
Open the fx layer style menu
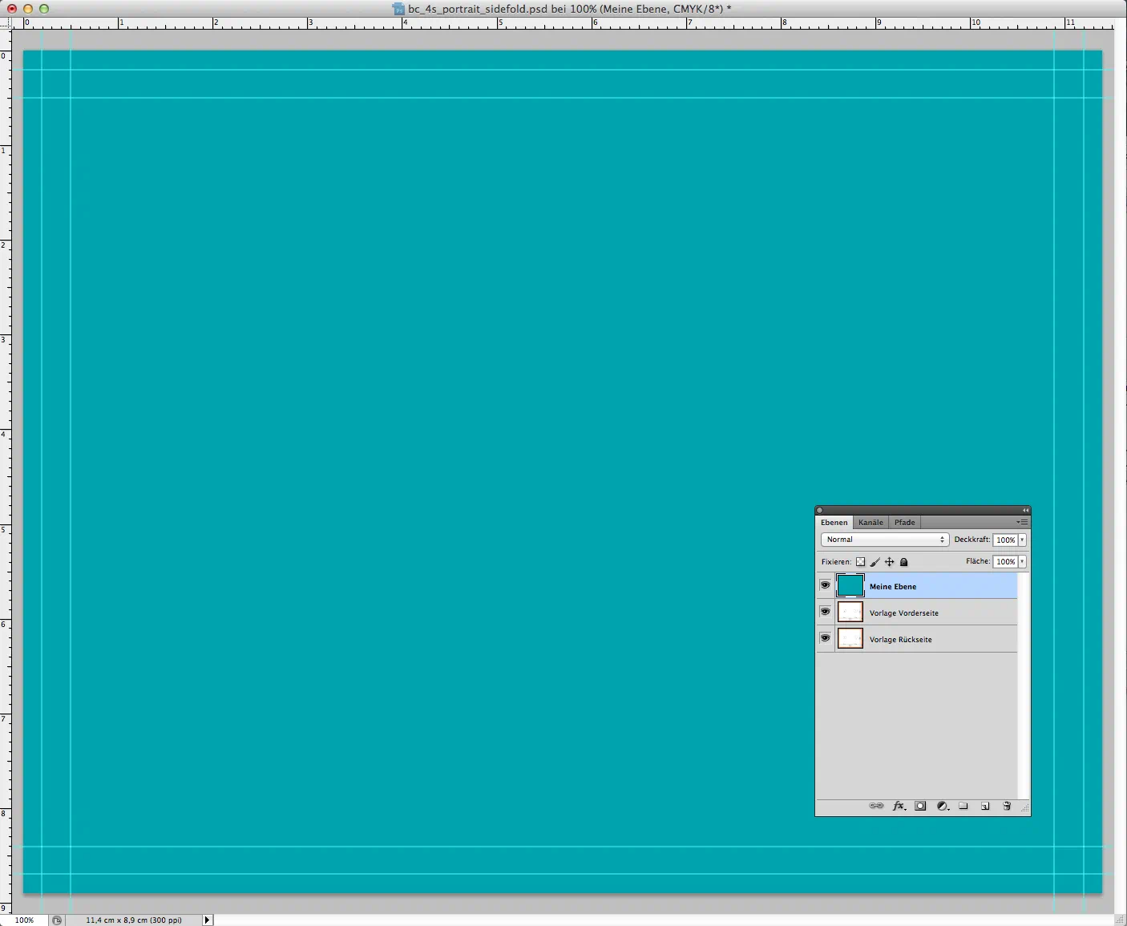(x=899, y=806)
